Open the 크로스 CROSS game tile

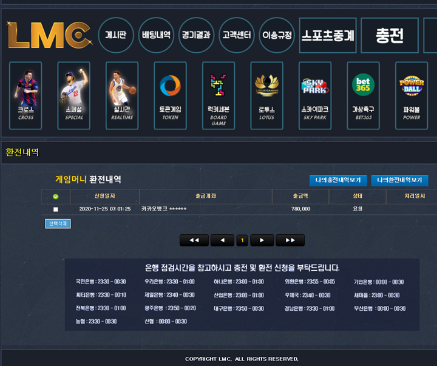[25, 96]
